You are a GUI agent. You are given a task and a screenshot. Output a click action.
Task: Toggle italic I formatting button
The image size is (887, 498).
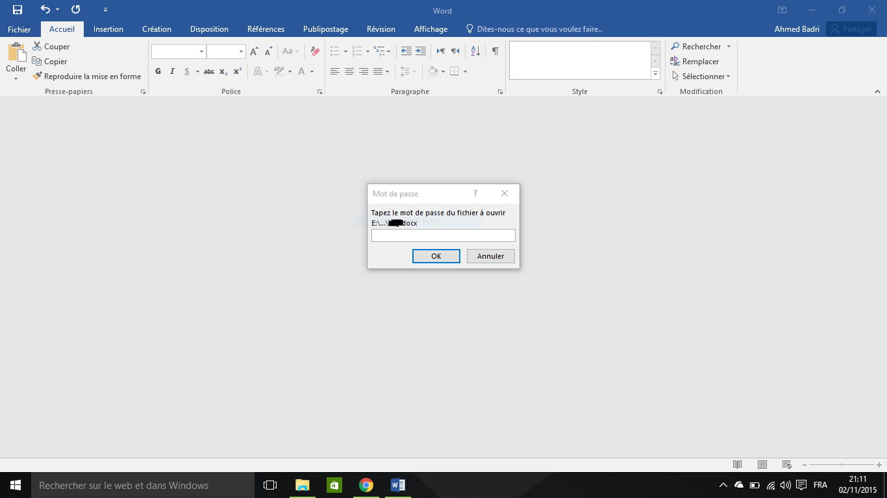point(172,71)
